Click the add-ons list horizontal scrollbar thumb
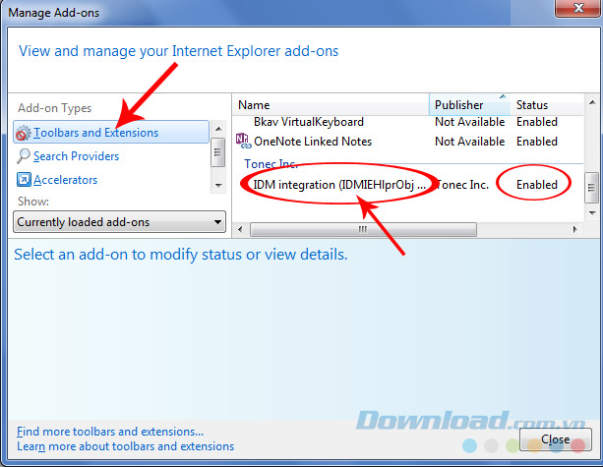This screenshot has height=467, width=603. pos(363,229)
